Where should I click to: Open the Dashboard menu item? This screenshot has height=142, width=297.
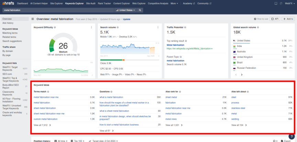(x=23, y=3)
